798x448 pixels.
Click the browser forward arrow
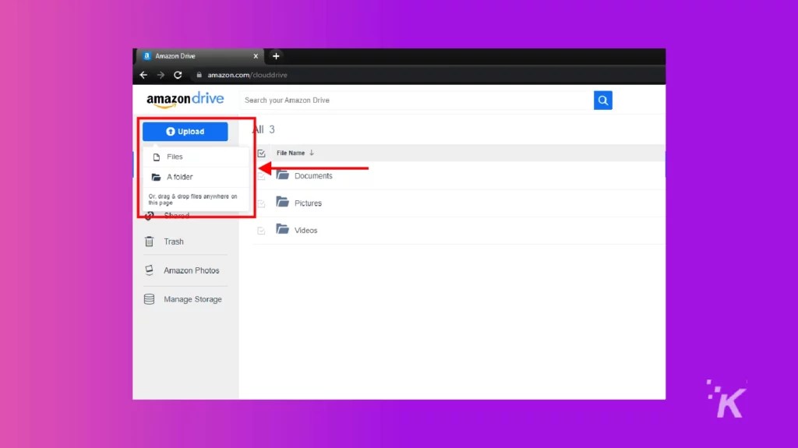tap(161, 75)
